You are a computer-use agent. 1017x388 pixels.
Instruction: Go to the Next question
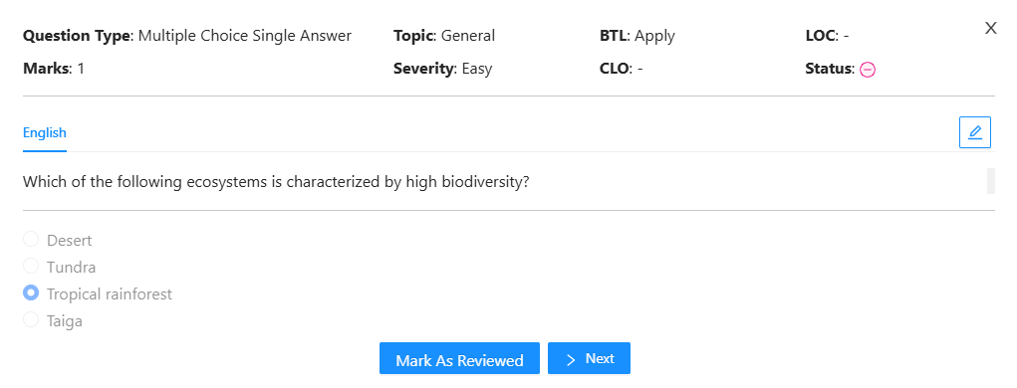pos(589,358)
